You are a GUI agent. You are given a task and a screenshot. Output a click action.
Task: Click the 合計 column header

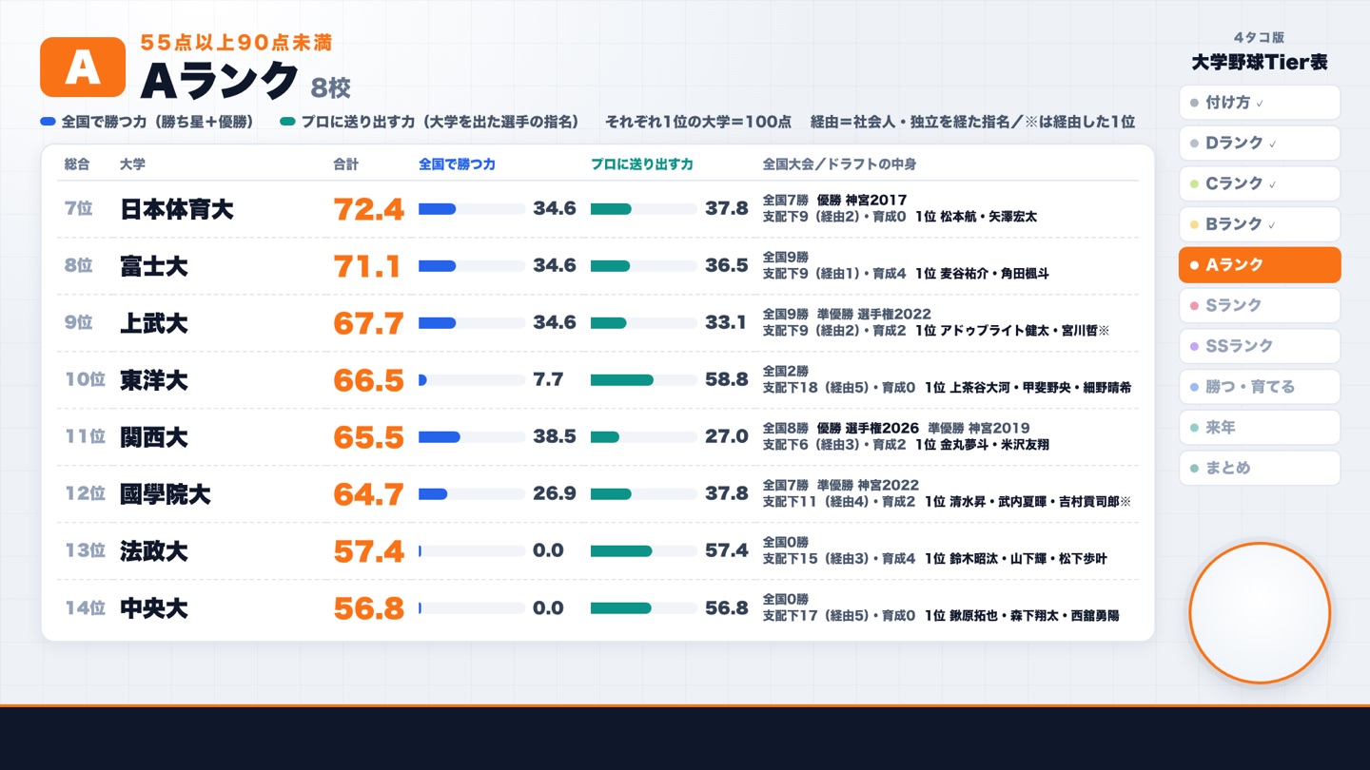pos(346,164)
